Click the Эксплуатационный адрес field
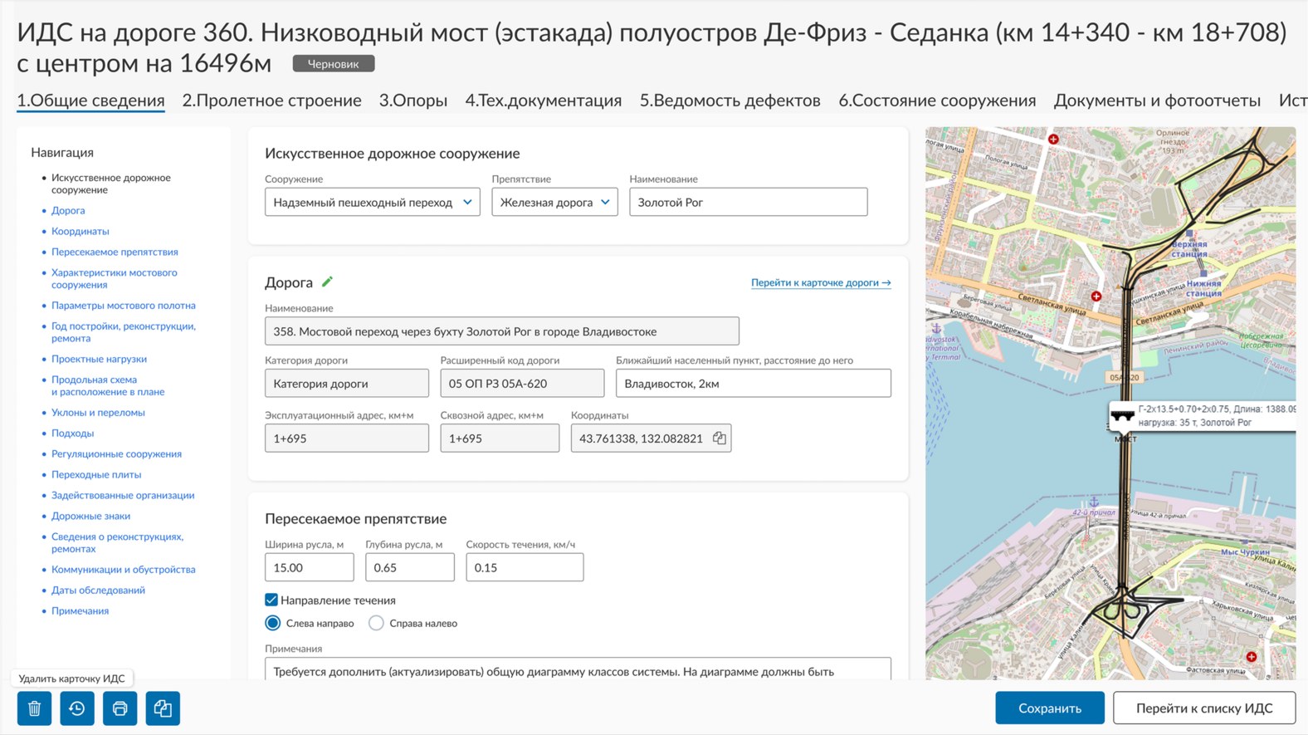 [347, 438]
